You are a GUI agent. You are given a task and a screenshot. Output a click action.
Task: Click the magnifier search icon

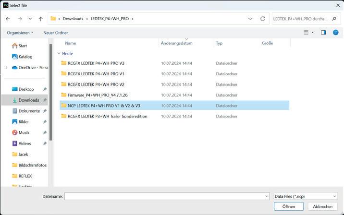[334, 19]
